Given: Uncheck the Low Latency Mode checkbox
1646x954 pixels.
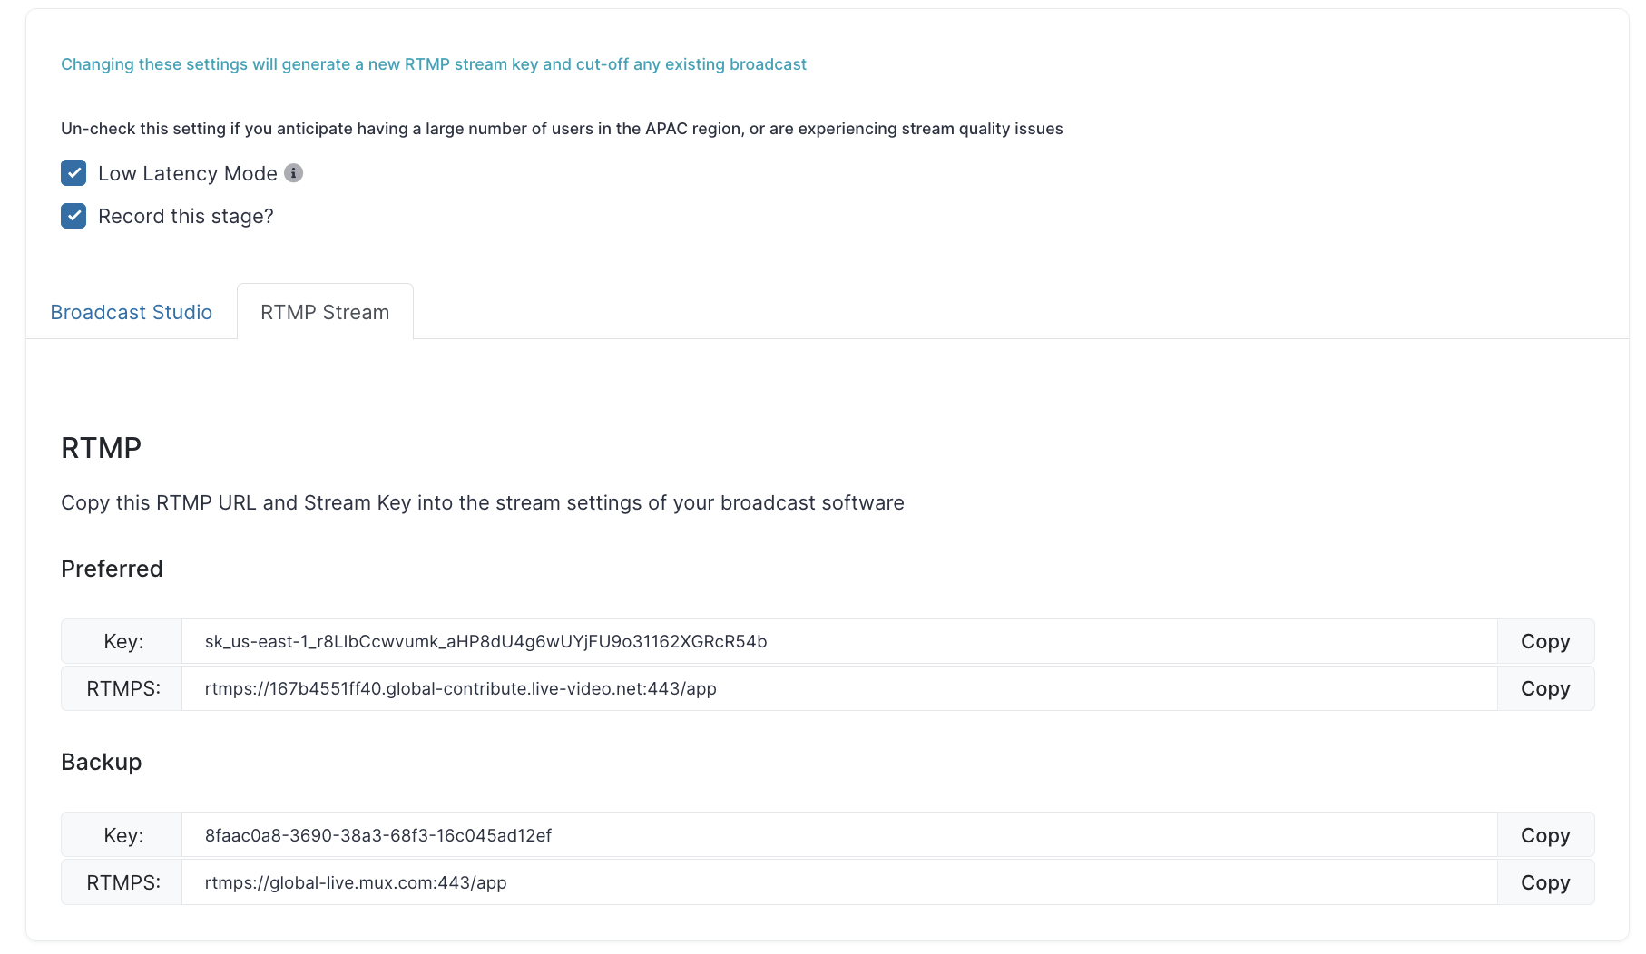Looking at the screenshot, I should (x=73, y=172).
